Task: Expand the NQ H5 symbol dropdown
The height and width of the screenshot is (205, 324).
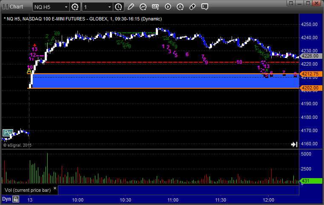Action: tap(66, 7)
